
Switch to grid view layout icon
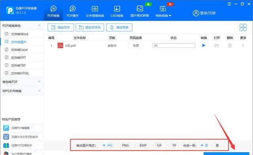243,27
